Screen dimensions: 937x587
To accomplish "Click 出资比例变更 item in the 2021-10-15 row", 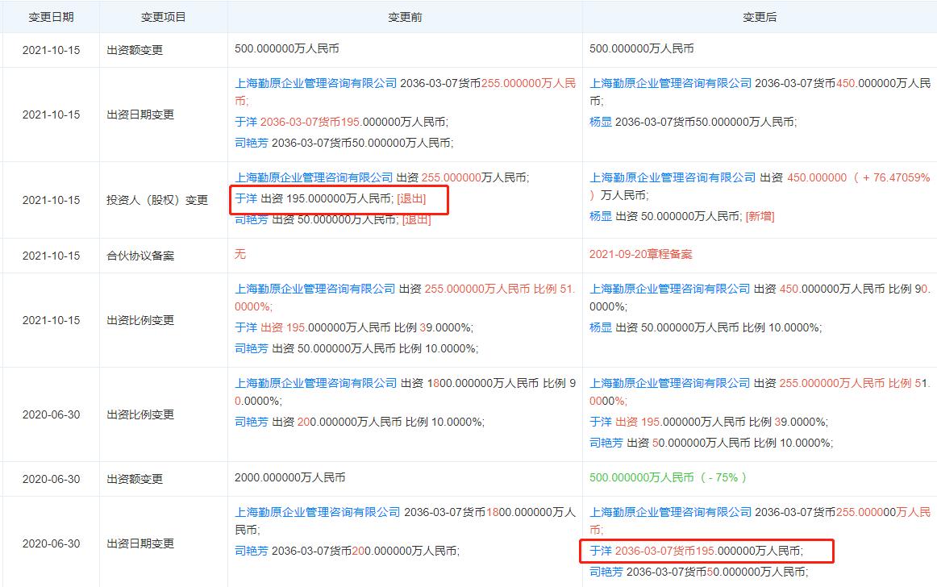I will tap(140, 320).
